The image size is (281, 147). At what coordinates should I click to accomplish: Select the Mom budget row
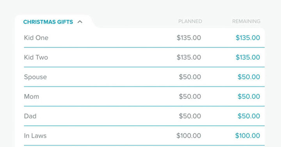coord(144,97)
